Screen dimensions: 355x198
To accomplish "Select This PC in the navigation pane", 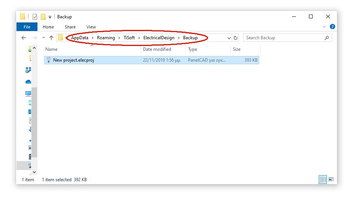I will pos(28,93).
